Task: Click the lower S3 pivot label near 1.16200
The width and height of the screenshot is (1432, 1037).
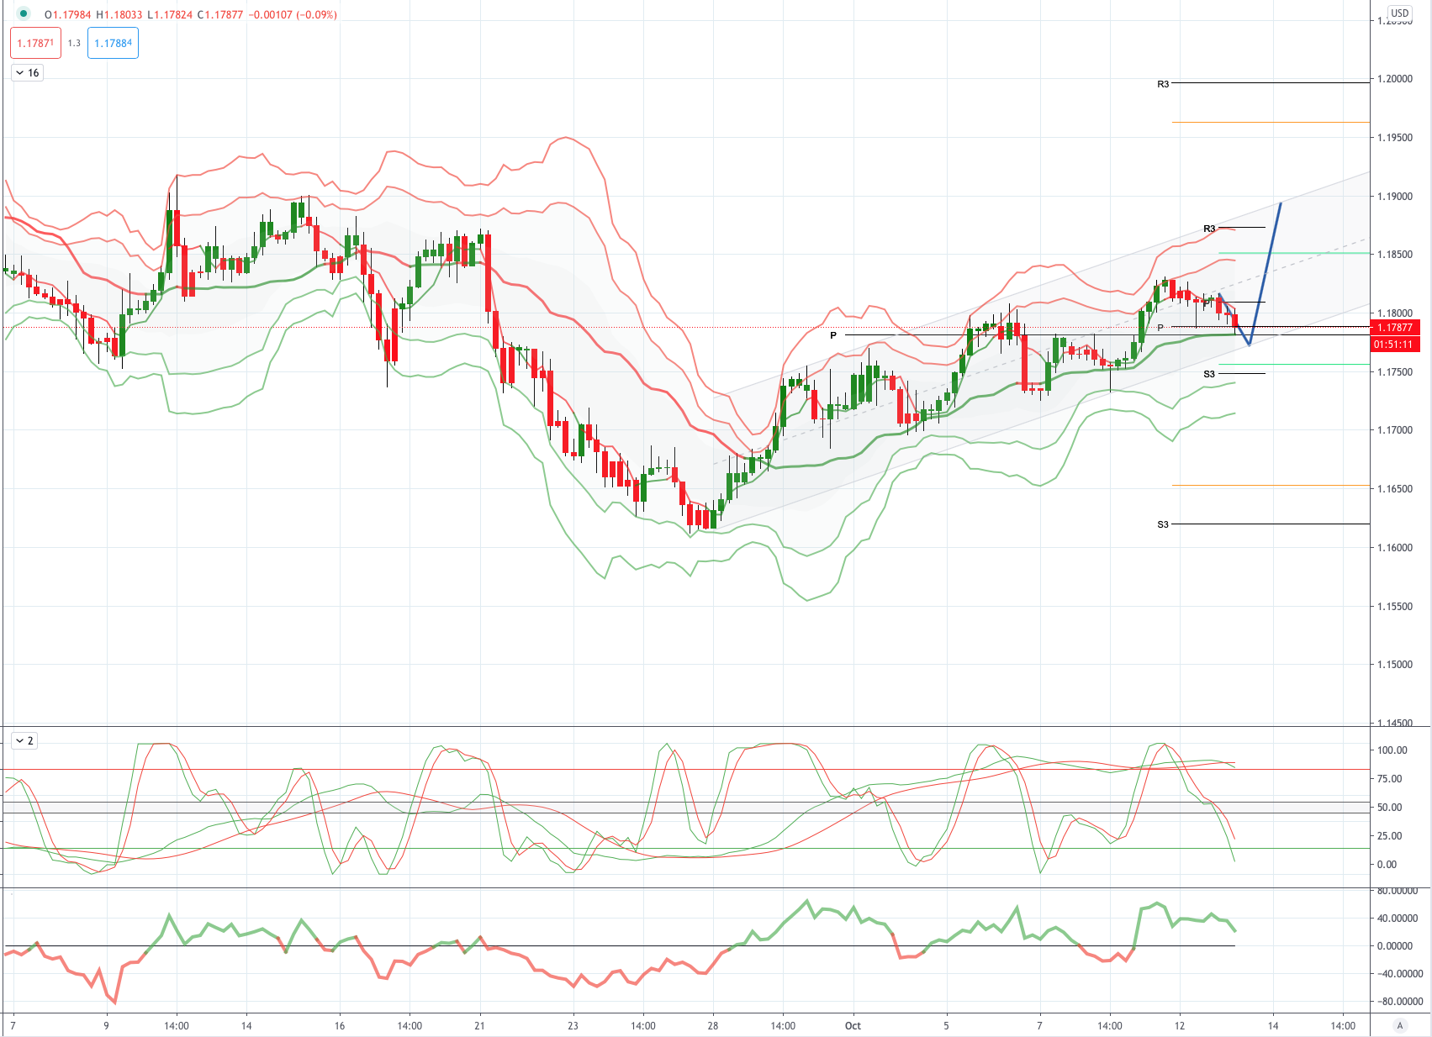Action: point(1163,524)
